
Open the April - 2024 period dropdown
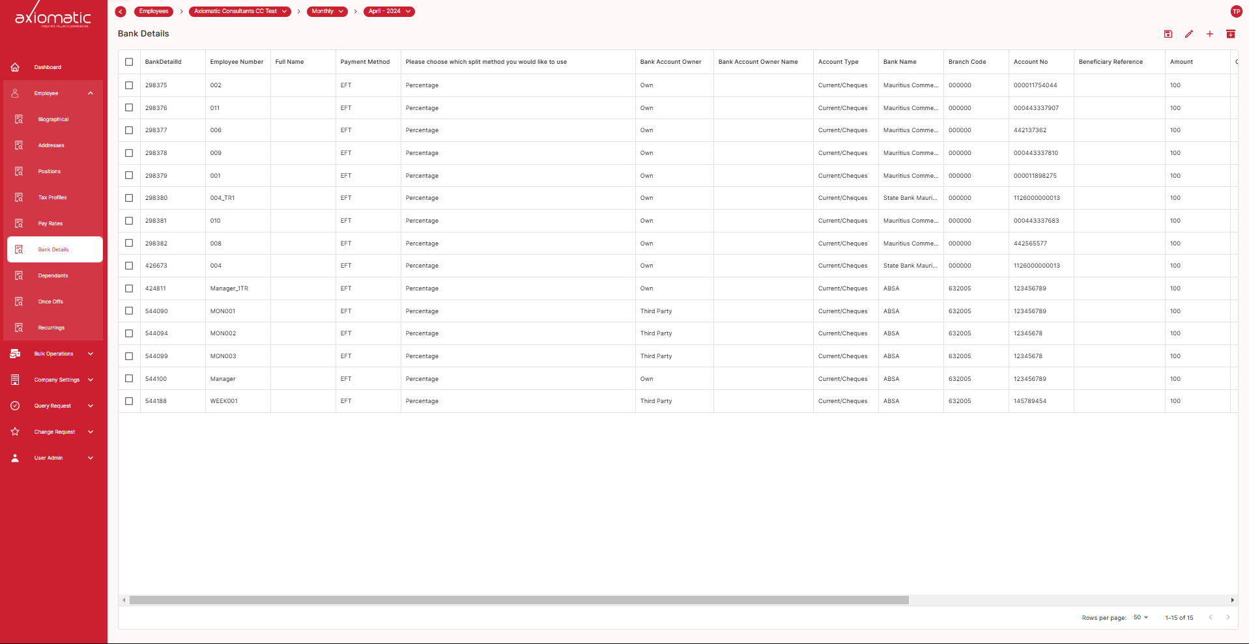point(388,11)
